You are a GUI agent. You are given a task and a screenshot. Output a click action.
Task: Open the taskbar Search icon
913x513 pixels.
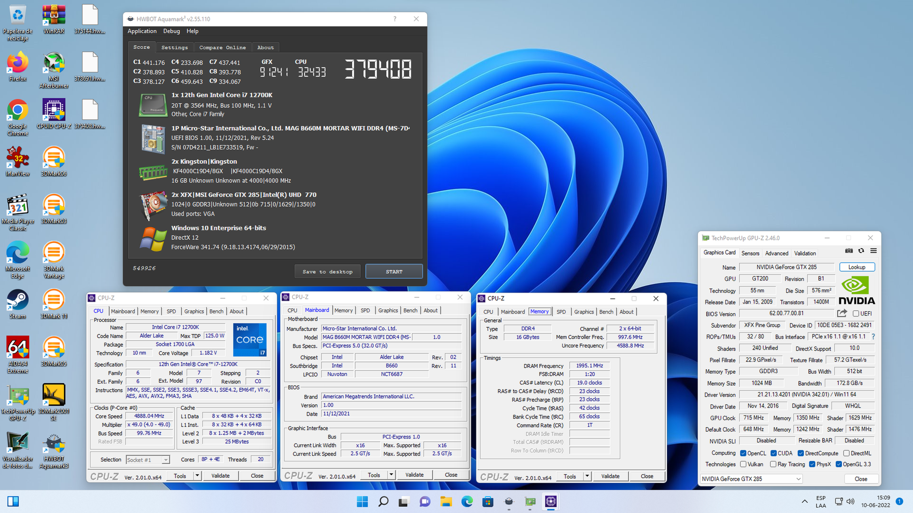(x=383, y=502)
